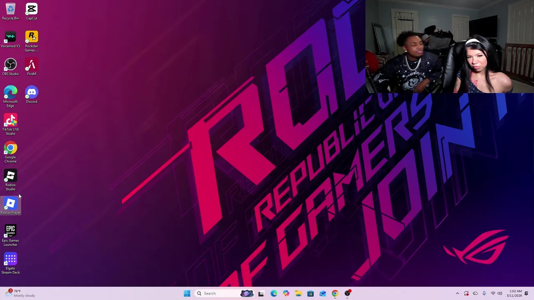The width and height of the screenshot is (534, 300).
Task: Click the webcam overlay video
Action: pos(450,46)
